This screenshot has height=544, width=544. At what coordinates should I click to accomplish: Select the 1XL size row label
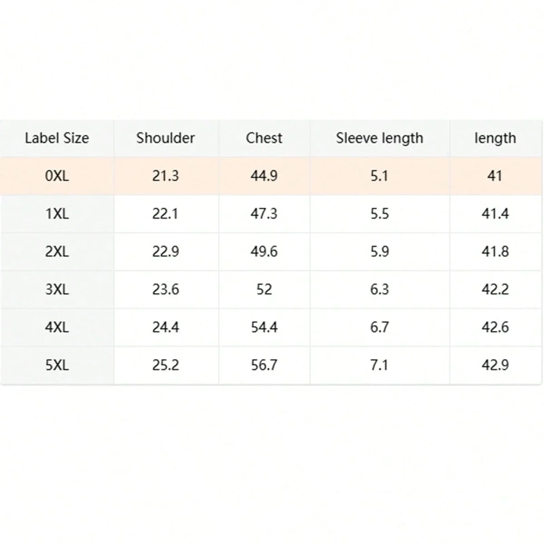[57, 214]
